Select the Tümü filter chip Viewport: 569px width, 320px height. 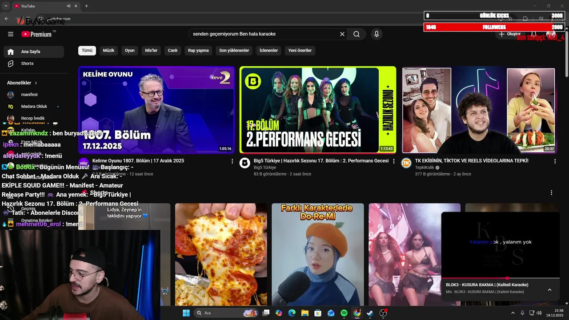(87, 50)
